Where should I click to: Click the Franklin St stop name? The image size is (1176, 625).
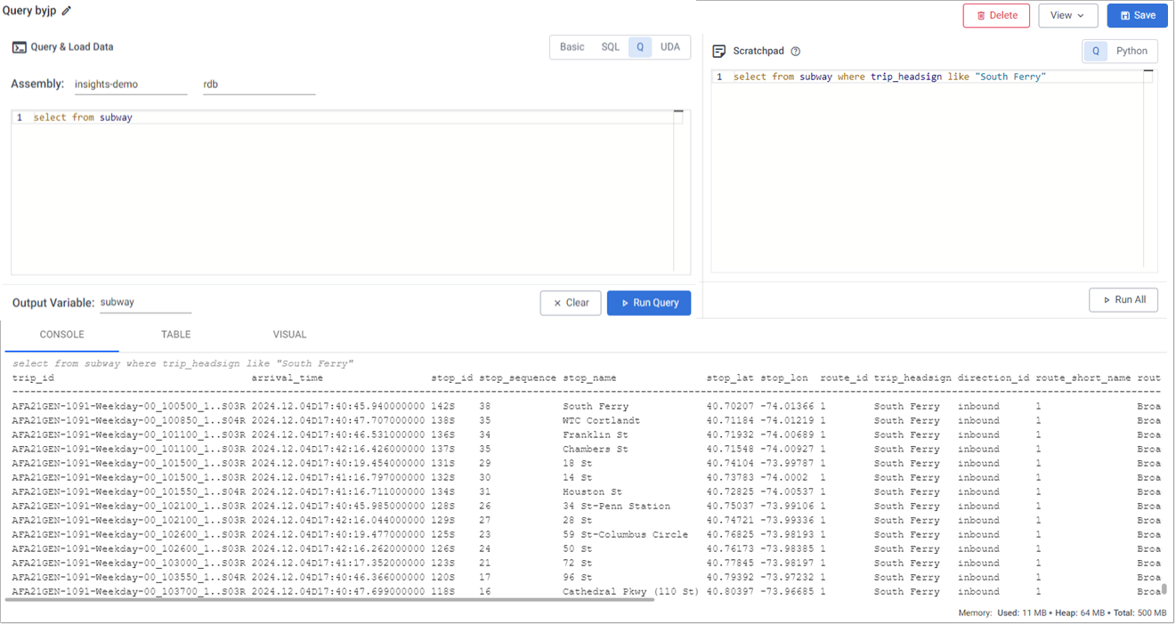click(x=596, y=435)
